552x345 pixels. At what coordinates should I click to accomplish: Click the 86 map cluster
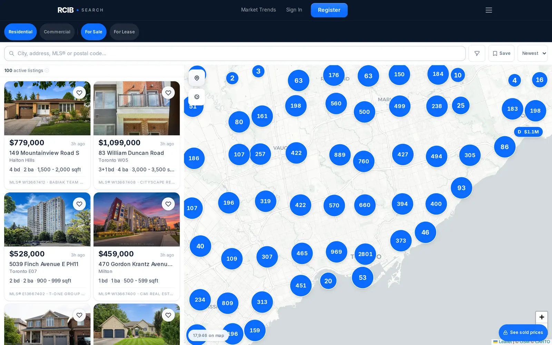[505, 147]
